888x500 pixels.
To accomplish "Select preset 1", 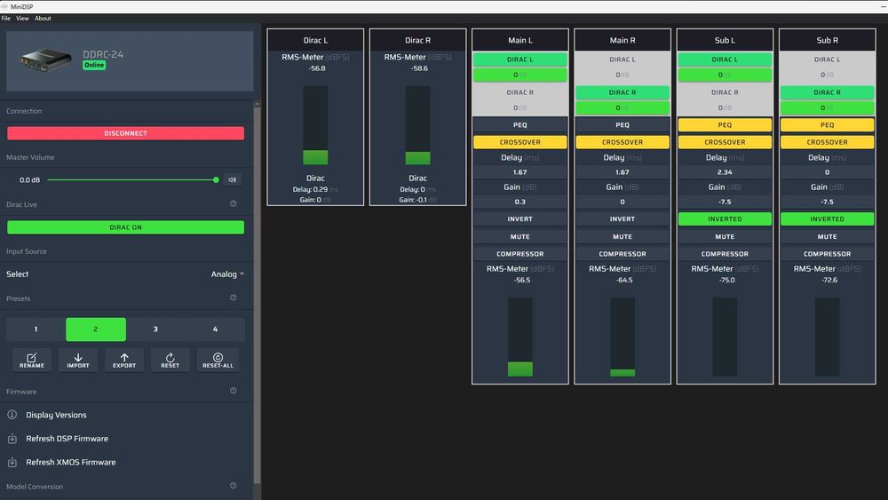I will (x=36, y=329).
